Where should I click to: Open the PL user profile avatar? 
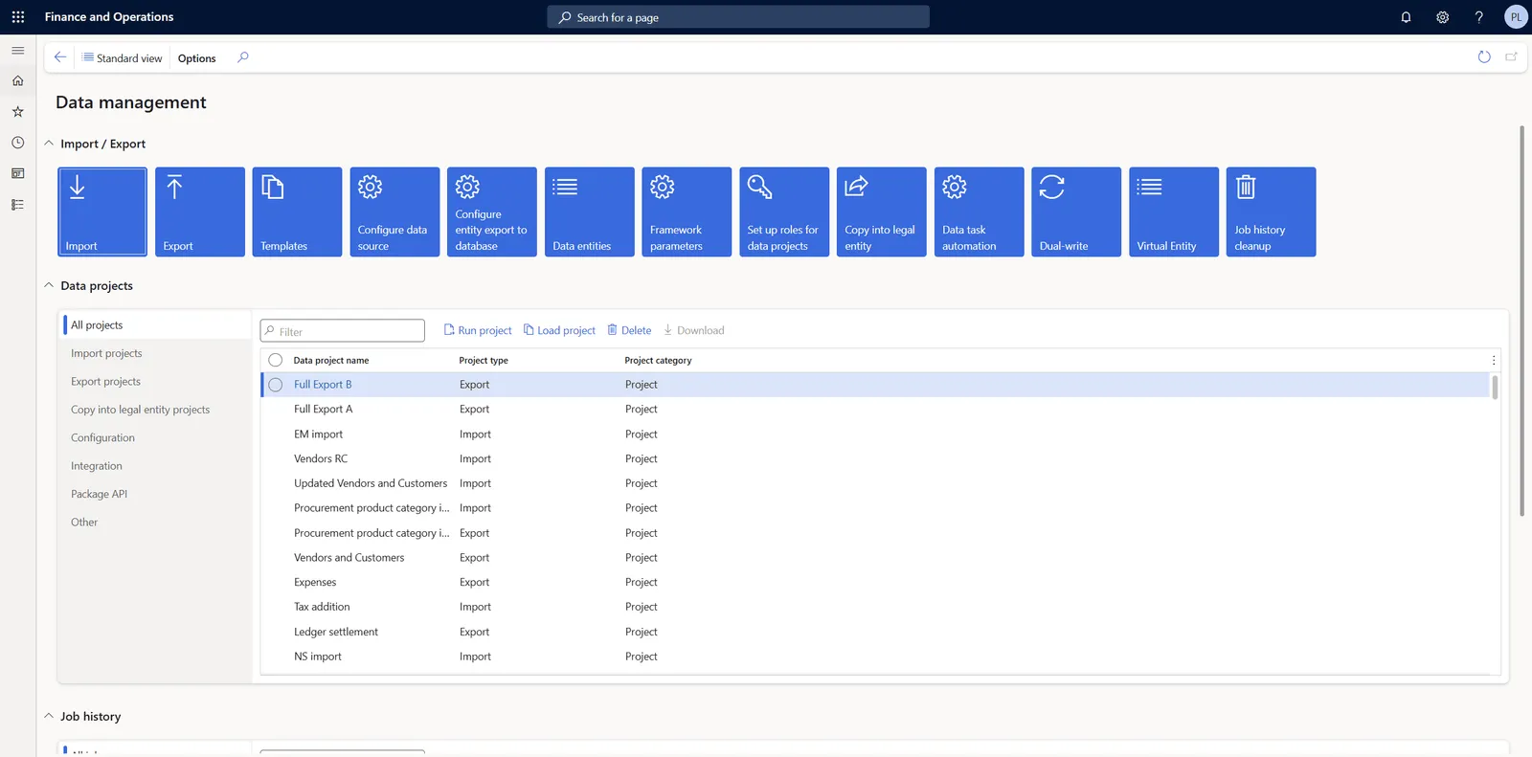click(1516, 17)
